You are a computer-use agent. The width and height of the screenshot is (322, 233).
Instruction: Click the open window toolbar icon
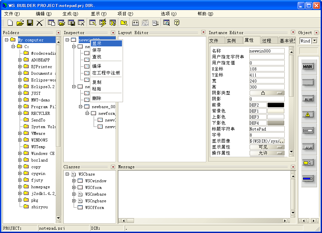[61, 23]
